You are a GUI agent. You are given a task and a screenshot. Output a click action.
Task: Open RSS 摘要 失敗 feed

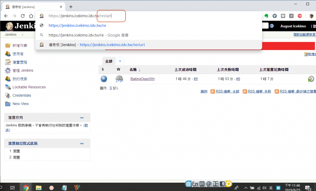click(x=259, y=91)
